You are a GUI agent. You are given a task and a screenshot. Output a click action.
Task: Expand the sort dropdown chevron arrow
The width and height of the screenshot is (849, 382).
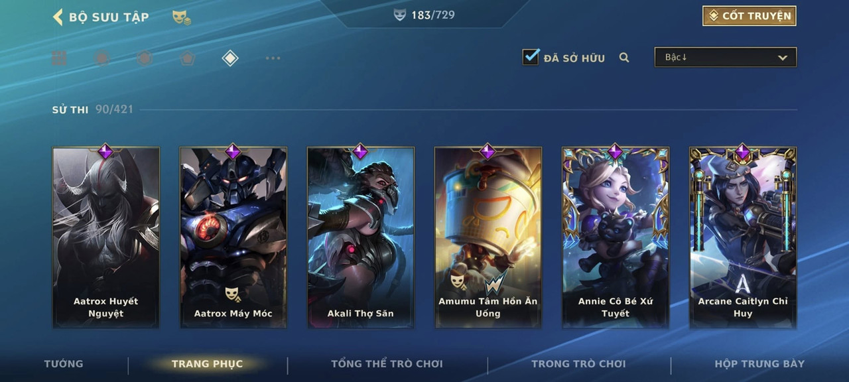tap(783, 58)
